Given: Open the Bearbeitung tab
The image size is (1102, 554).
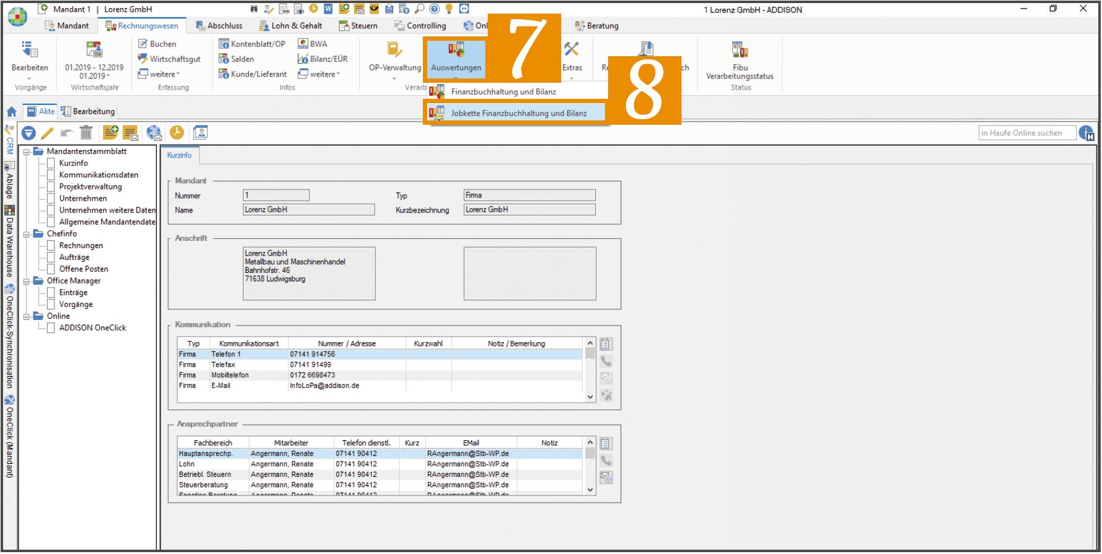Looking at the screenshot, I should pos(88,111).
